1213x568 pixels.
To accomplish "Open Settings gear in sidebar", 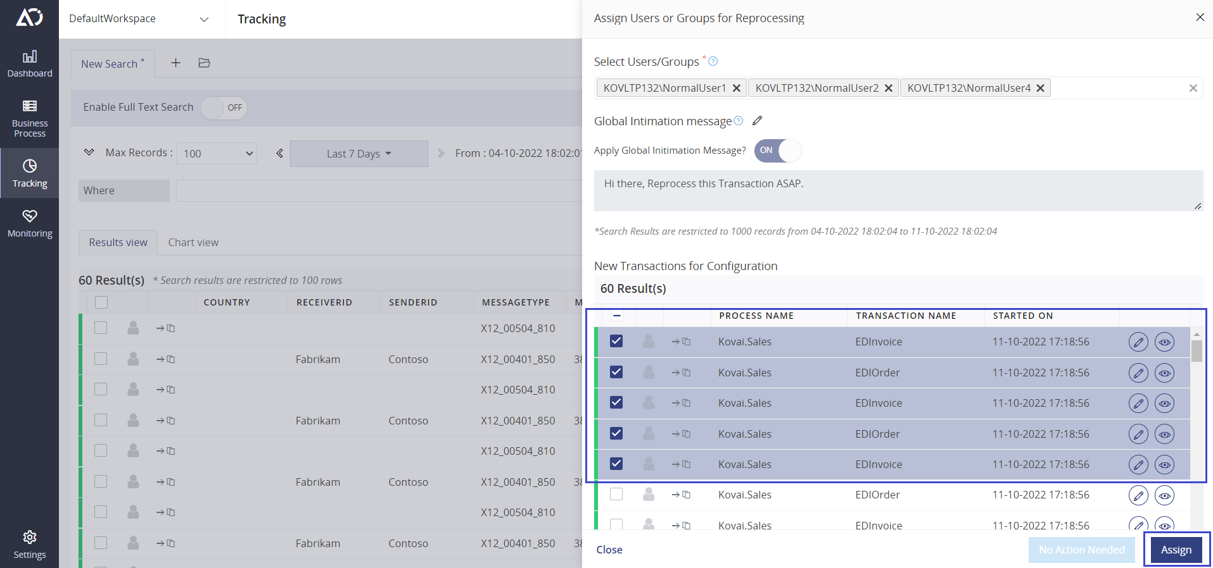I will point(30,545).
